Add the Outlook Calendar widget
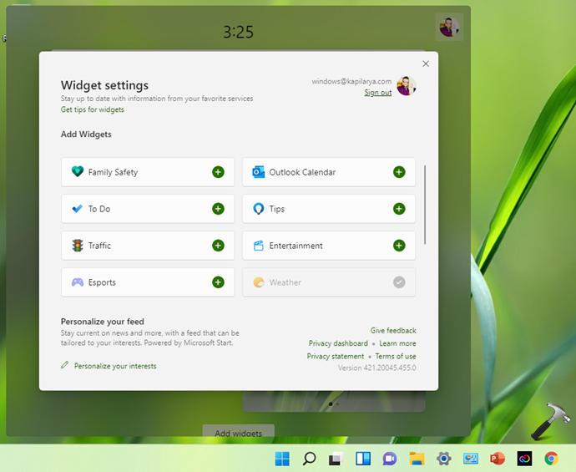This screenshot has width=576, height=472. [x=399, y=172]
